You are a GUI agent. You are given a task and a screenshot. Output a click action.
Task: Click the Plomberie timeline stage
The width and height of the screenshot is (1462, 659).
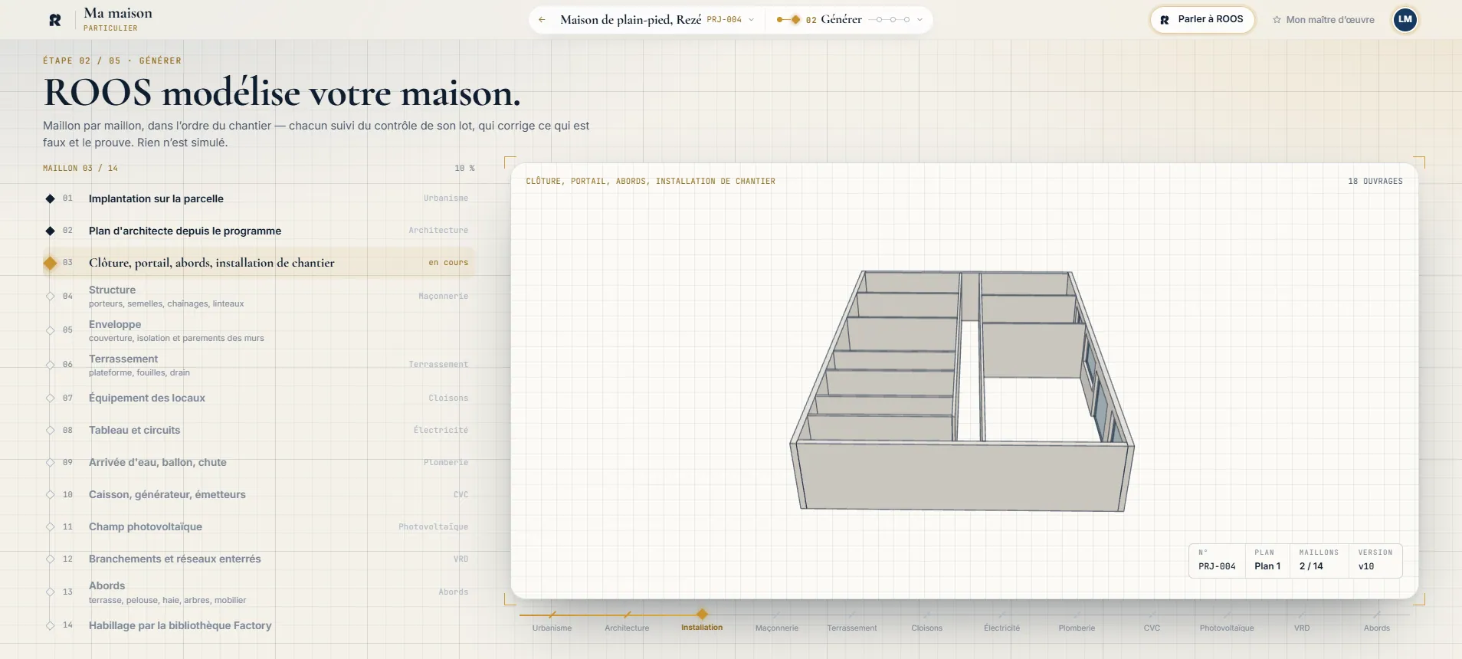click(1077, 621)
